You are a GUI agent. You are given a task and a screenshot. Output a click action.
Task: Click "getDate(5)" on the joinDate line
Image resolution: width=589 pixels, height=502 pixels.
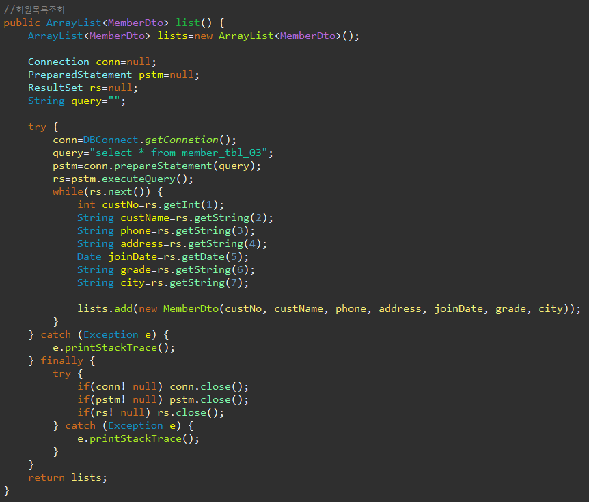tap(213, 257)
